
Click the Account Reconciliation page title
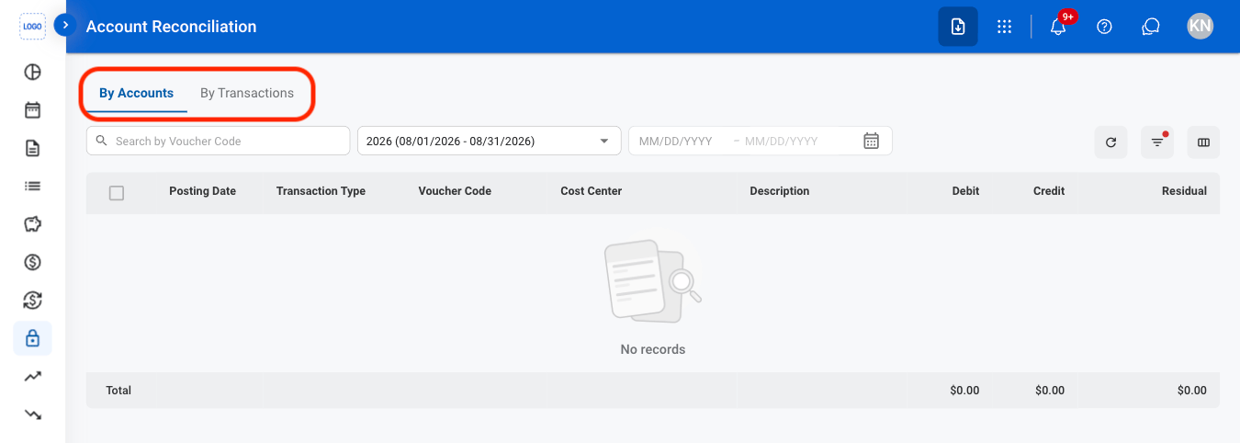click(171, 27)
